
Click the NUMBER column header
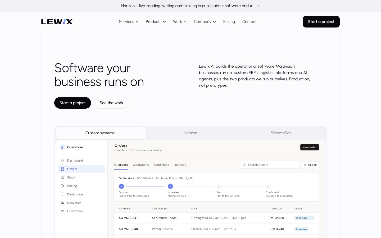click(124, 209)
